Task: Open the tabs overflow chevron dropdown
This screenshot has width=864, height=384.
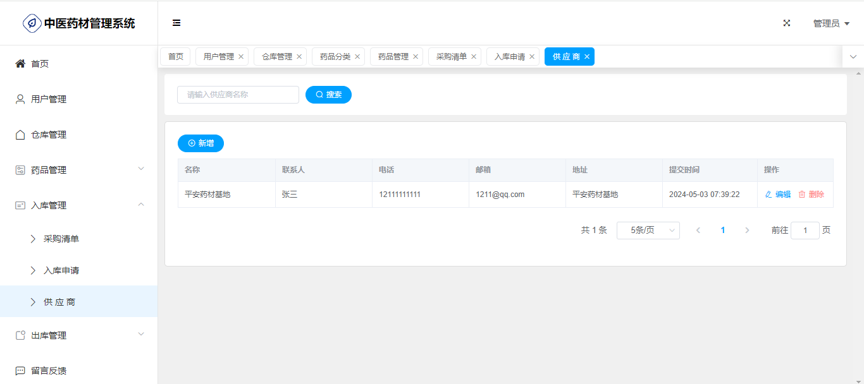Action: pos(853,57)
